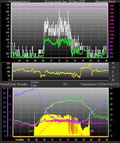
Task: Click hour 18 on the bottom temperature chart
Action: click(x=83, y=140)
